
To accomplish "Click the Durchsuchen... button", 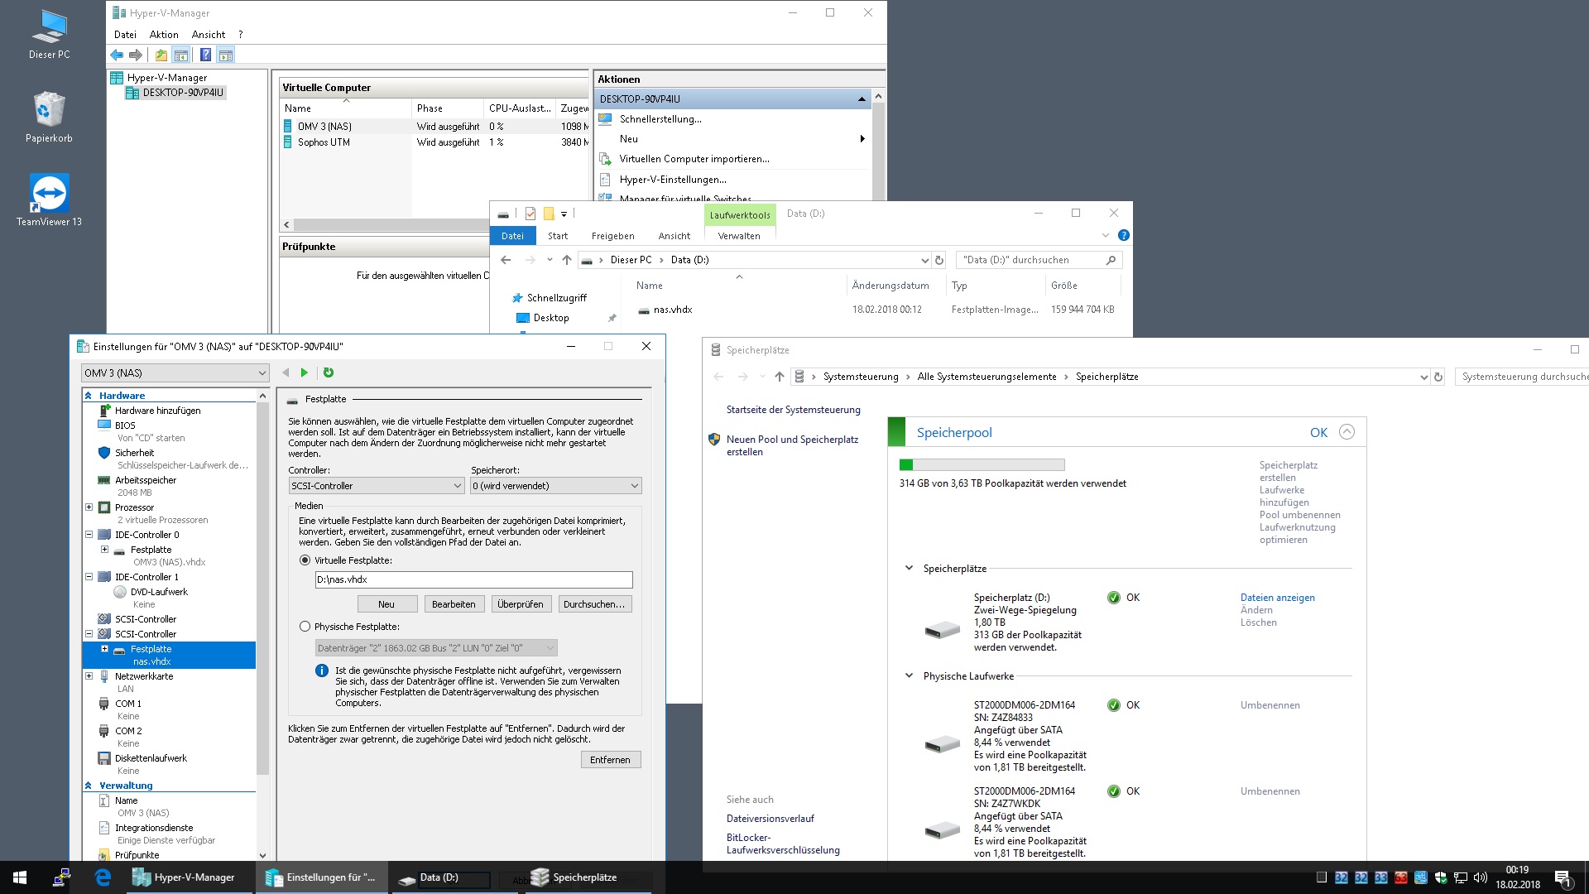I will coord(594,604).
